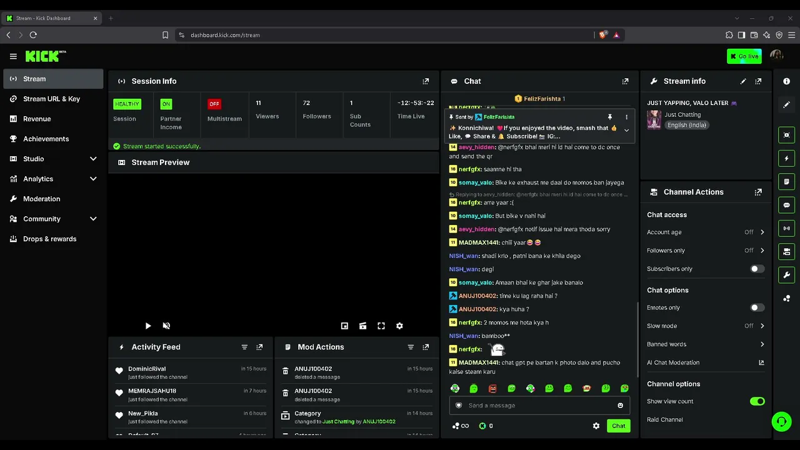Make the stream preview fullscreen
The image size is (800, 450).
381,326
